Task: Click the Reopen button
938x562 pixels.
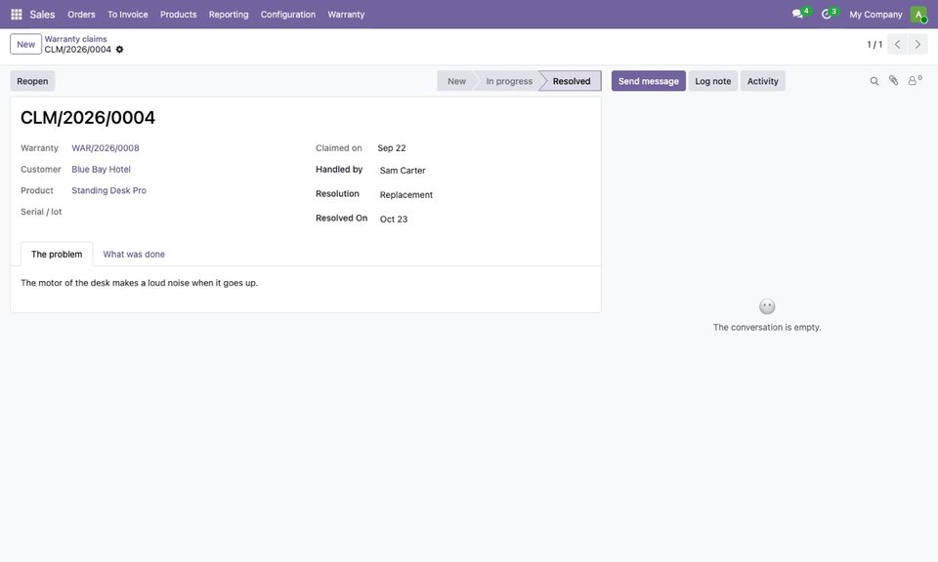Action: coord(32,81)
